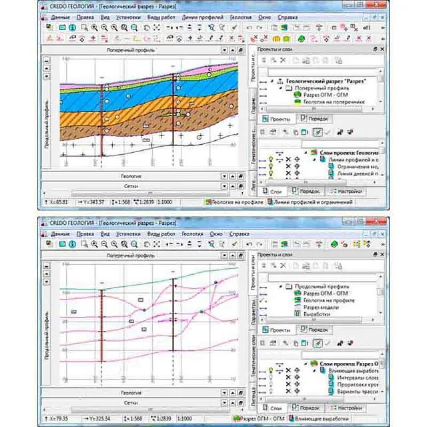The width and height of the screenshot is (427, 427).
Task: Switch to the Настройки tab in the upper window
Action: [x=351, y=191]
